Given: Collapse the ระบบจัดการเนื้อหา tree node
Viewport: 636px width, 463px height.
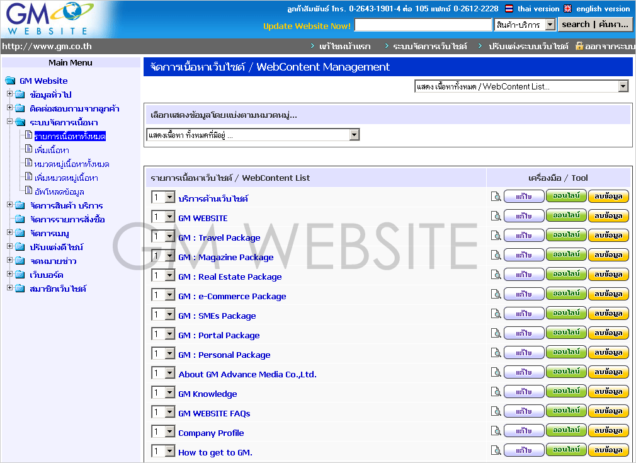Looking at the screenshot, I should (9, 122).
